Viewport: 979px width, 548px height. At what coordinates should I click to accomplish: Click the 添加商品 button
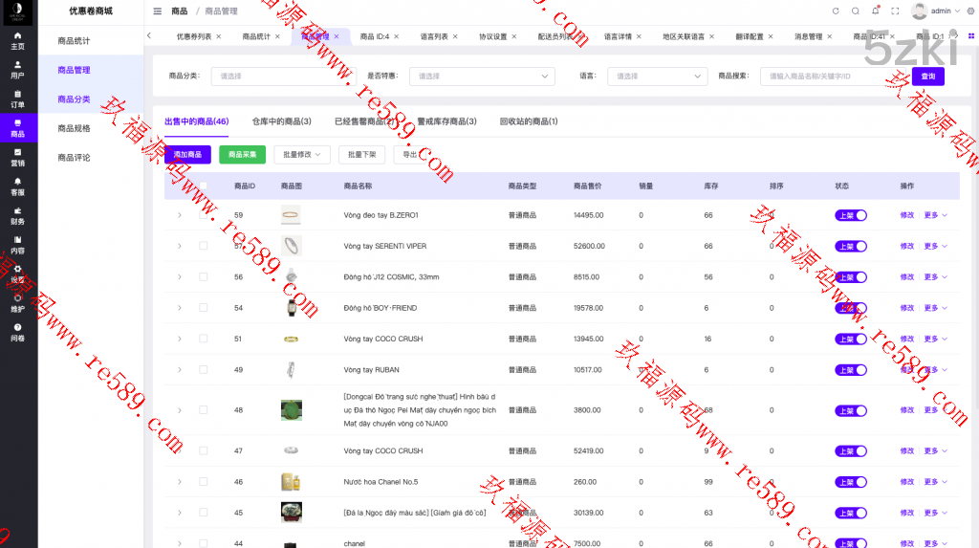187,154
